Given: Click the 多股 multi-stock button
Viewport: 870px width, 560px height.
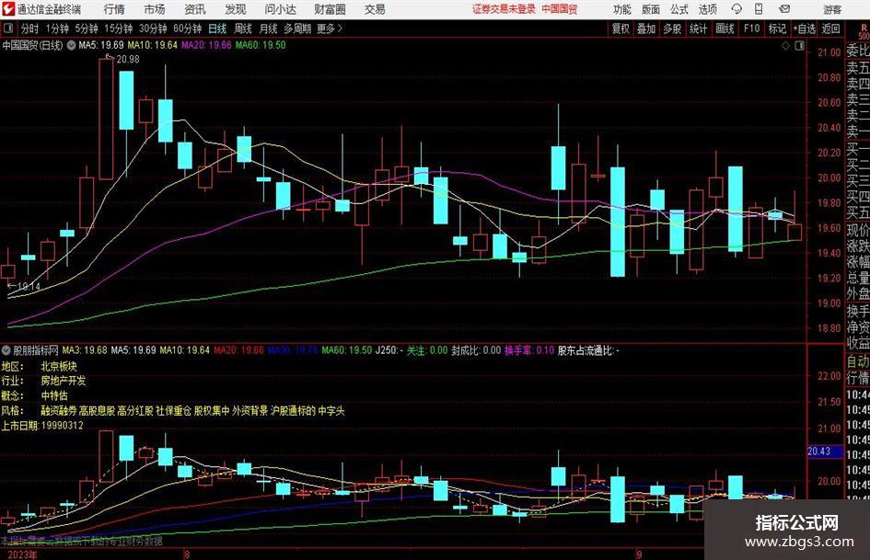Looking at the screenshot, I should coord(672,29).
